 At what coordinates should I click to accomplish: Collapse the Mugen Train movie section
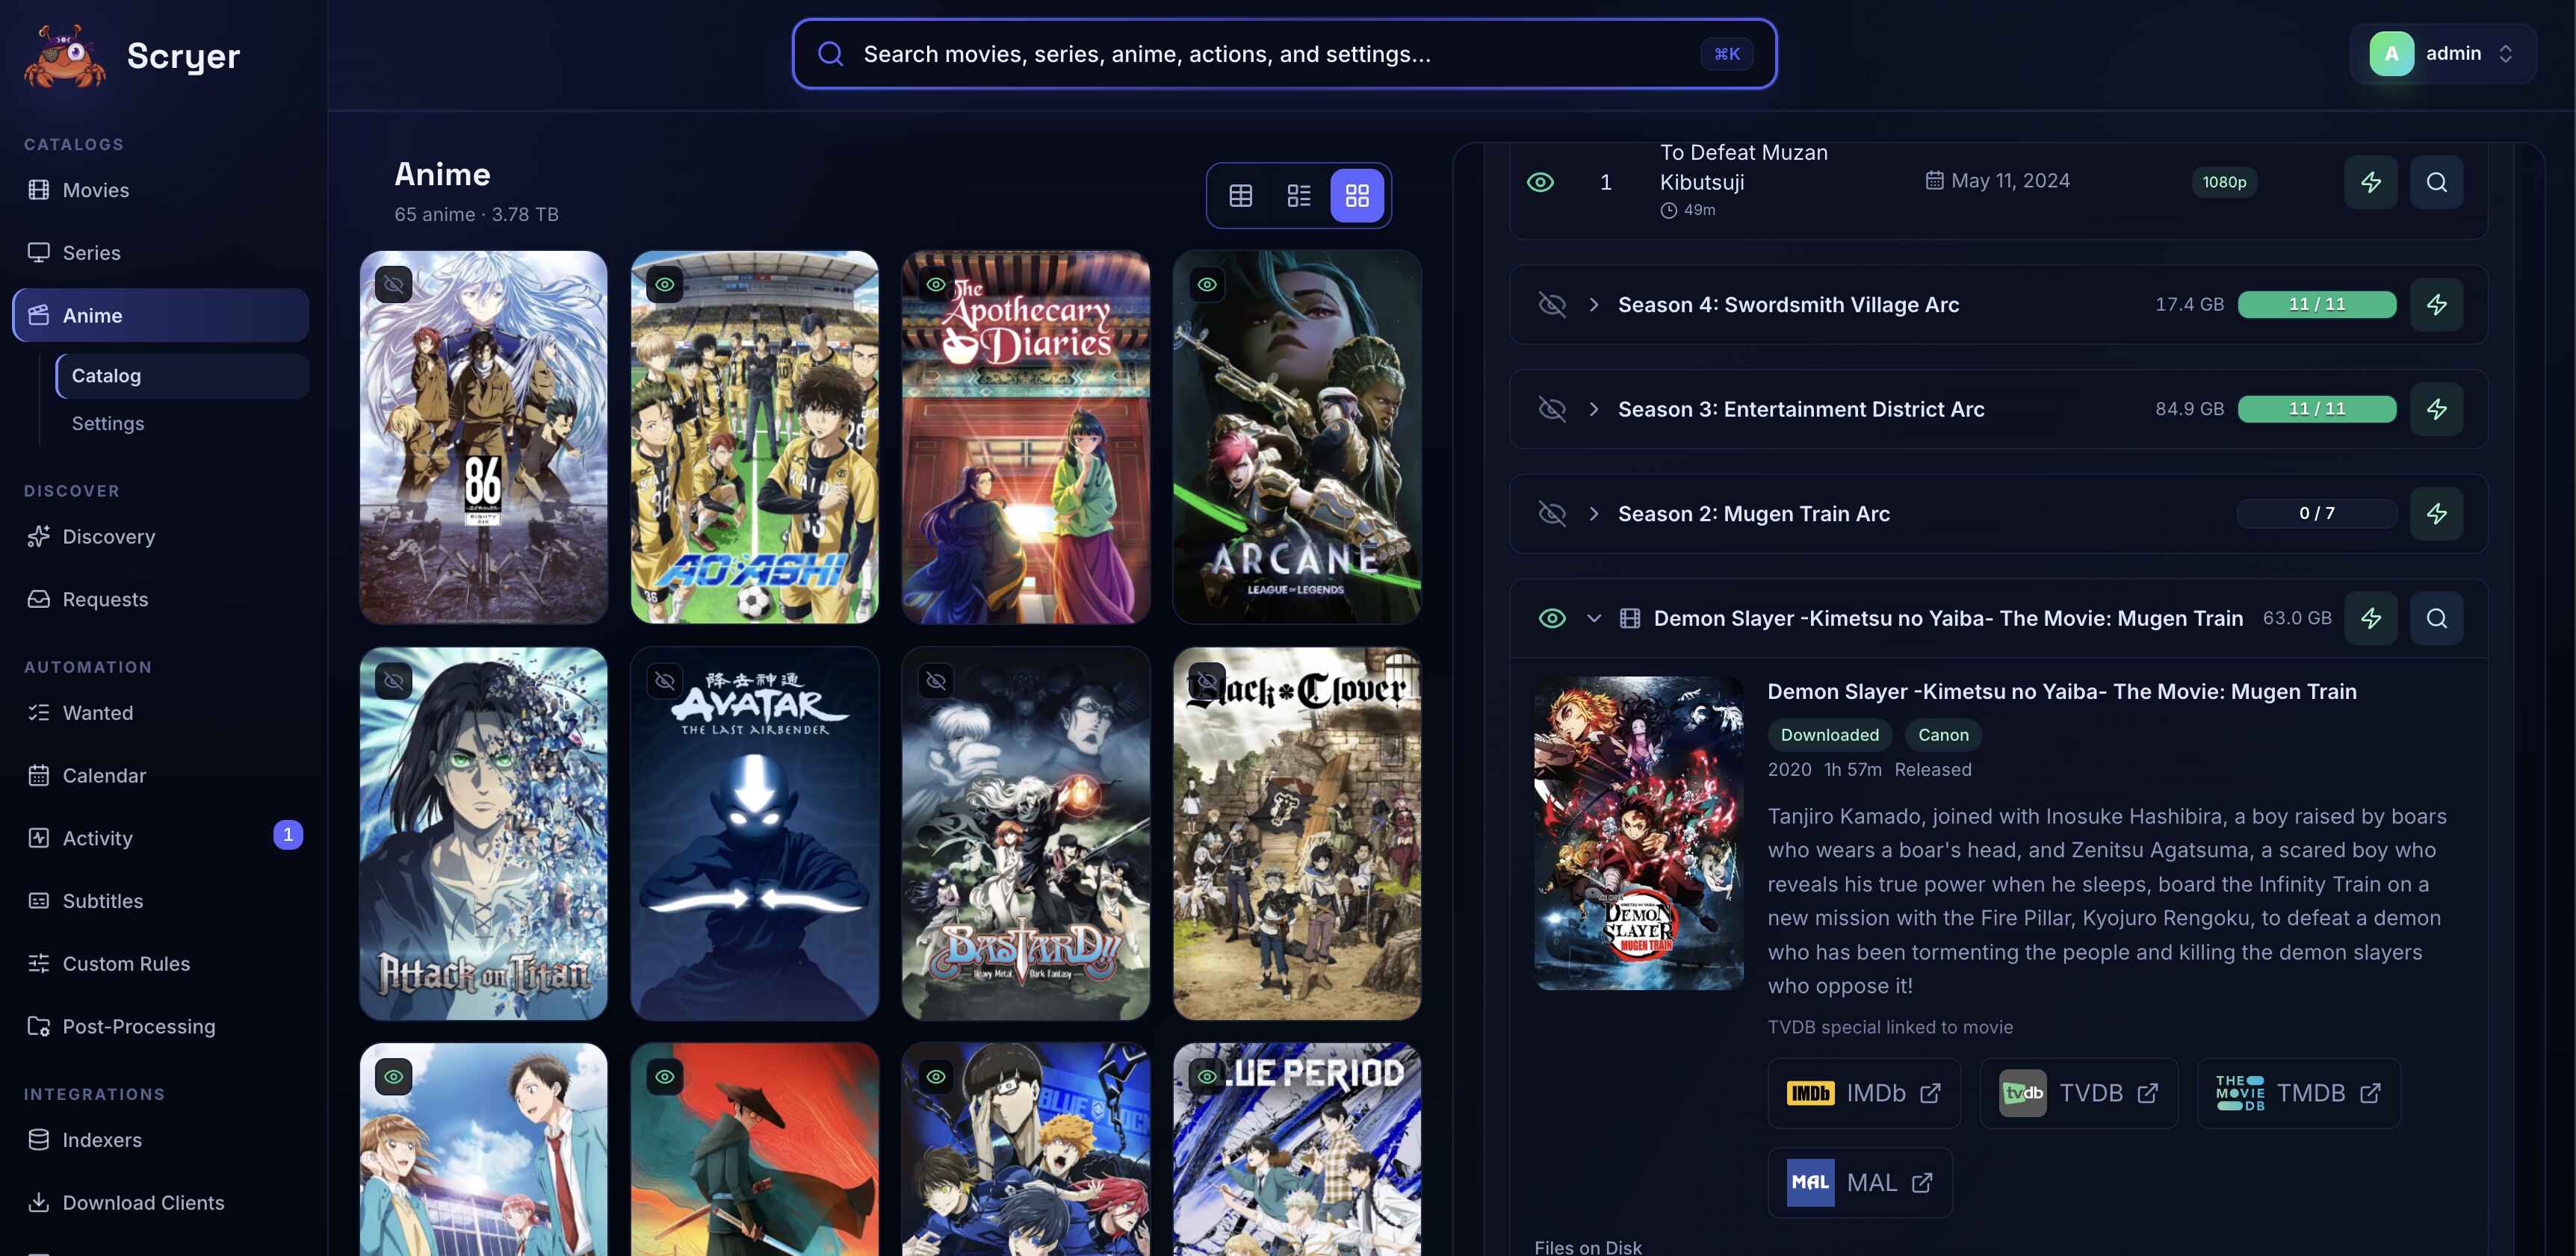point(1594,618)
